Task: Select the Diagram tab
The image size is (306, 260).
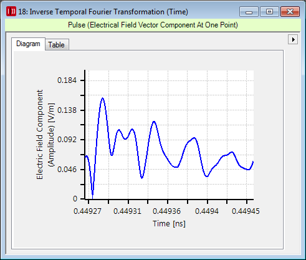Action: pos(28,44)
